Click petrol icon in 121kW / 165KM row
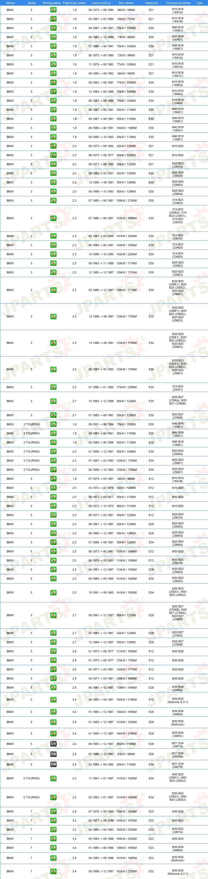This screenshot has width=208, height=879. pyautogui.click(x=53, y=652)
